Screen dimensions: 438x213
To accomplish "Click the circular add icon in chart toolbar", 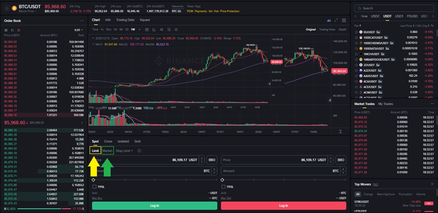I will pyautogui.click(x=176, y=30).
